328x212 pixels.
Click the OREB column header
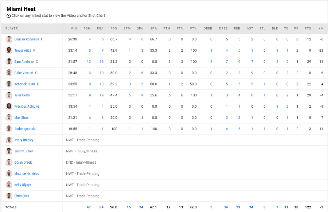208,28
